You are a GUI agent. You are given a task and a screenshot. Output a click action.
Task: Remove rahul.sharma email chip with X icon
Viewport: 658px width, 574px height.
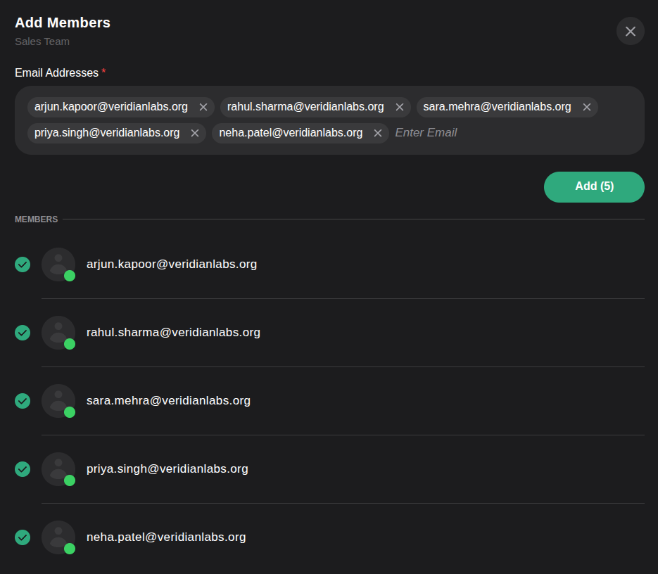(x=400, y=107)
